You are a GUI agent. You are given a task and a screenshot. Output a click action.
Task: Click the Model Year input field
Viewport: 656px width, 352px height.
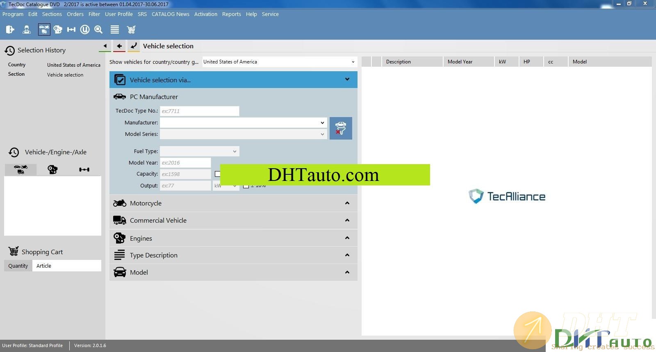pyautogui.click(x=185, y=162)
